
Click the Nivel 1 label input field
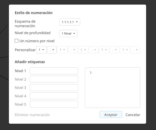coord(54,71)
